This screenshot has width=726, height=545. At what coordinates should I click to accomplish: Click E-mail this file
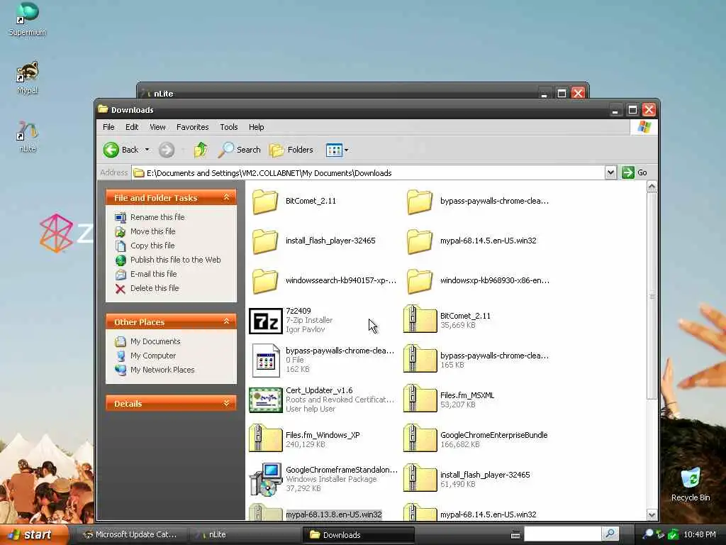(x=146, y=274)
